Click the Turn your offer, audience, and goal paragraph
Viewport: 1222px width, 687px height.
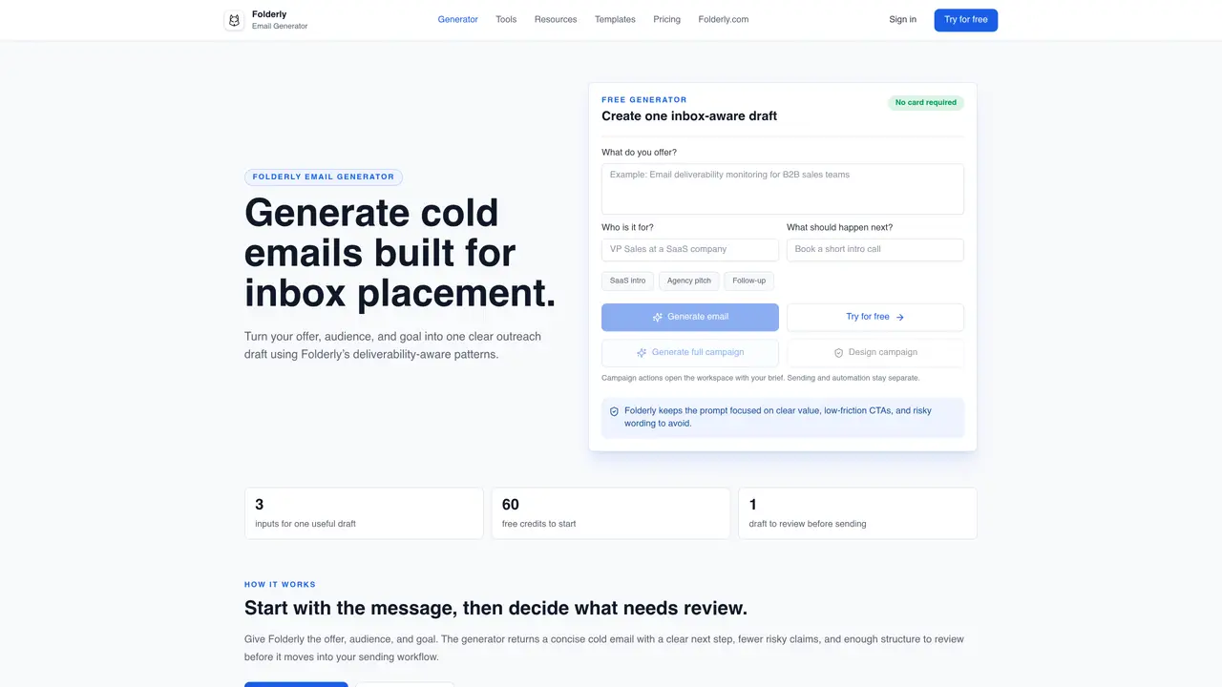(x=392, y=345)
